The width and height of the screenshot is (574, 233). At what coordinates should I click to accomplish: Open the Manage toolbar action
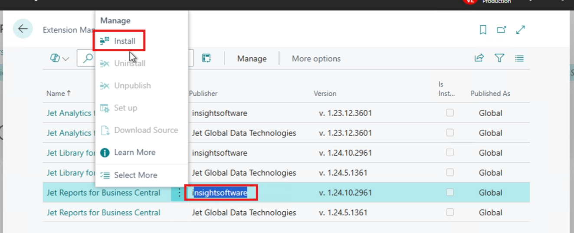[252, 59]
